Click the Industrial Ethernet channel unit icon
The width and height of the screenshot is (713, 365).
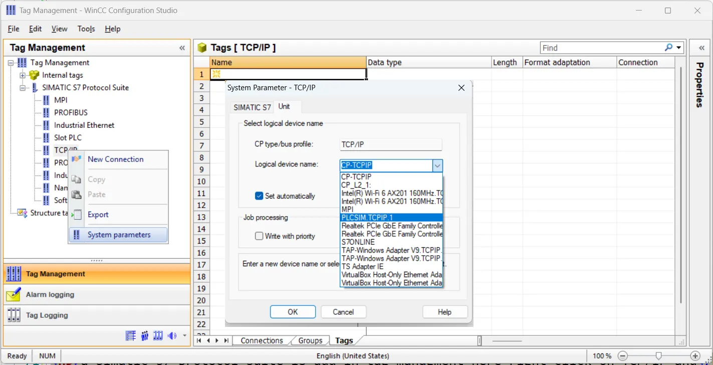46,125
